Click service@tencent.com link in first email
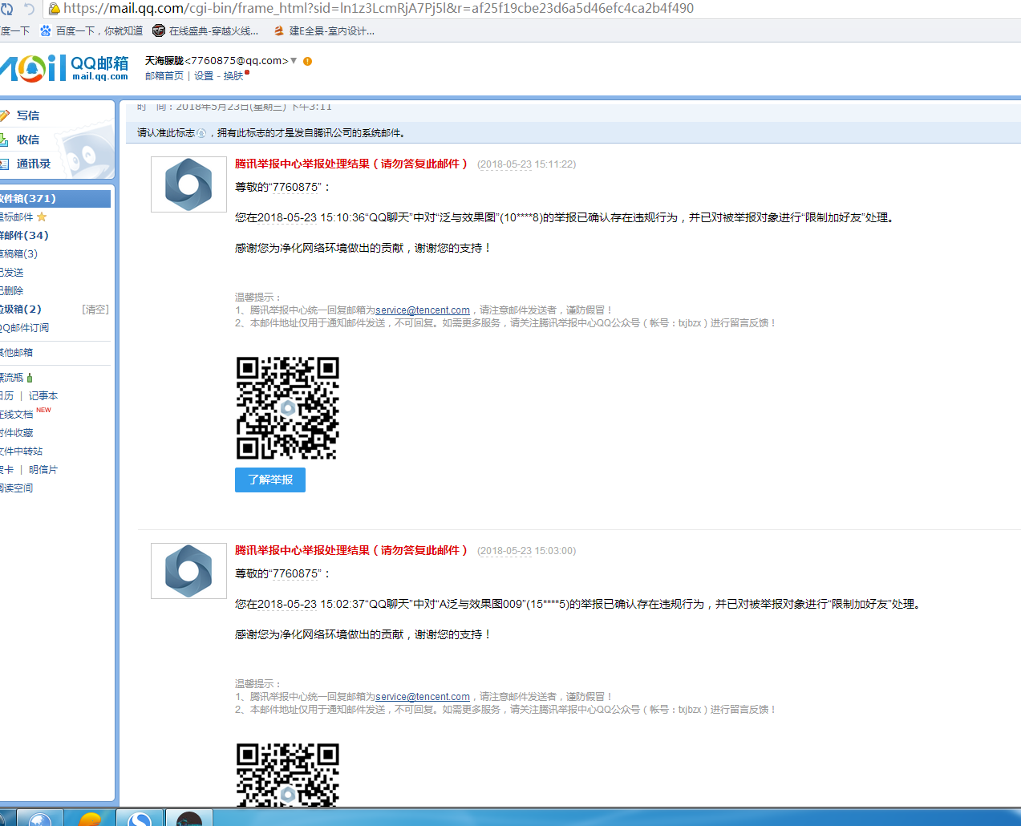This screenshot has width=1021, height=826. (423, 310)
